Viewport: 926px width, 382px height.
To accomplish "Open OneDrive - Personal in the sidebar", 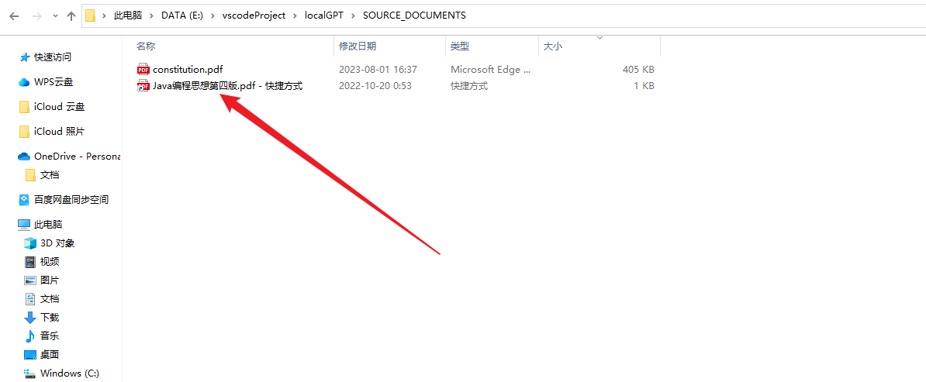I will [x=78, y=157].
